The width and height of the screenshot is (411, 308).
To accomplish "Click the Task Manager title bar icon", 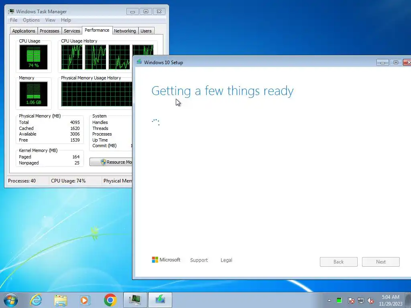I will tap(11, 12).
